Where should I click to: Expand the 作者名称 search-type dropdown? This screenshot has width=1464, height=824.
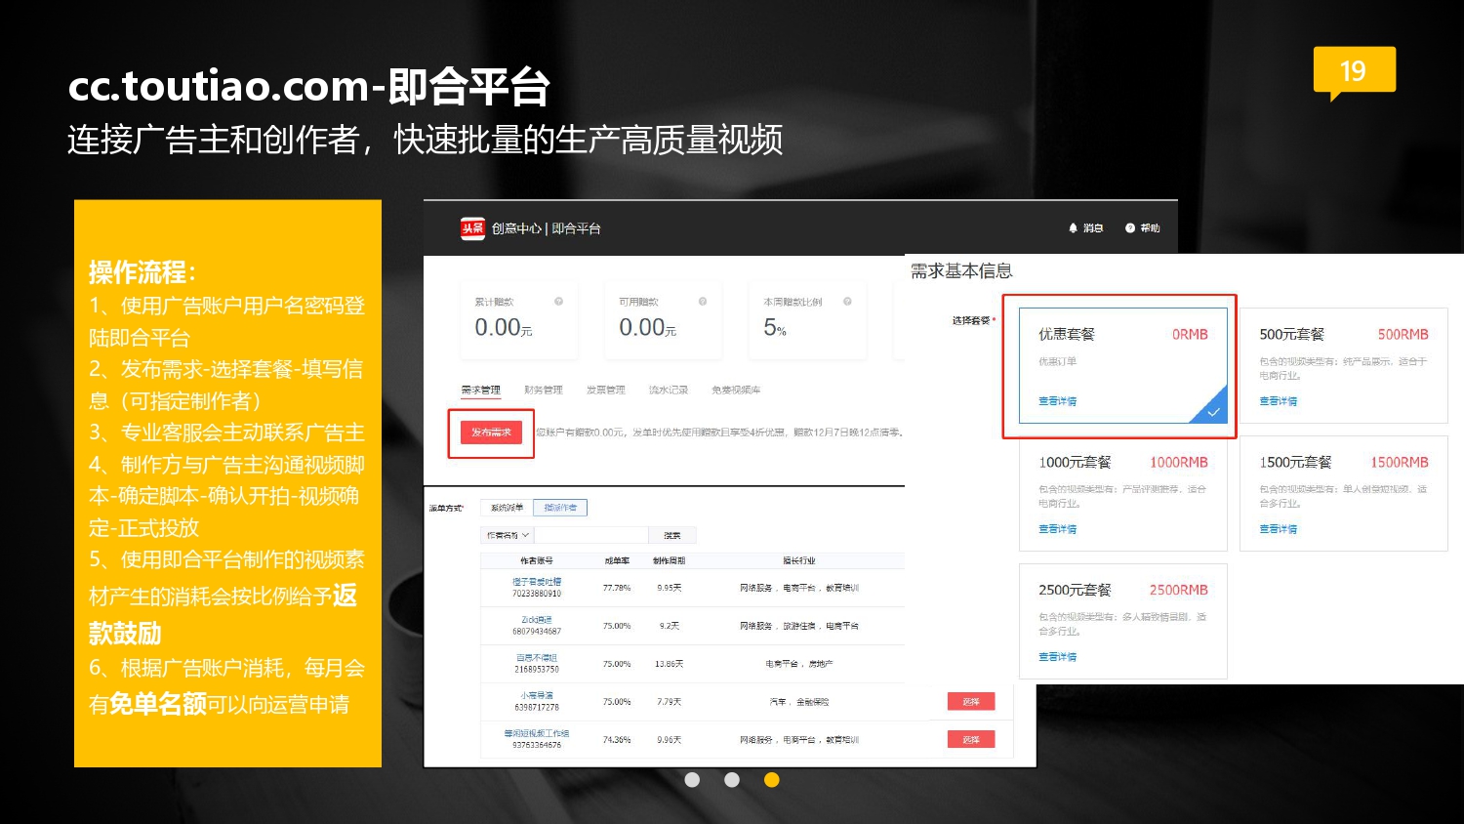point(508,535)
